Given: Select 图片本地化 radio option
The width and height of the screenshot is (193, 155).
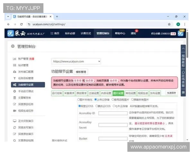Looking at the screenshot, I should (x=78, y=99).
